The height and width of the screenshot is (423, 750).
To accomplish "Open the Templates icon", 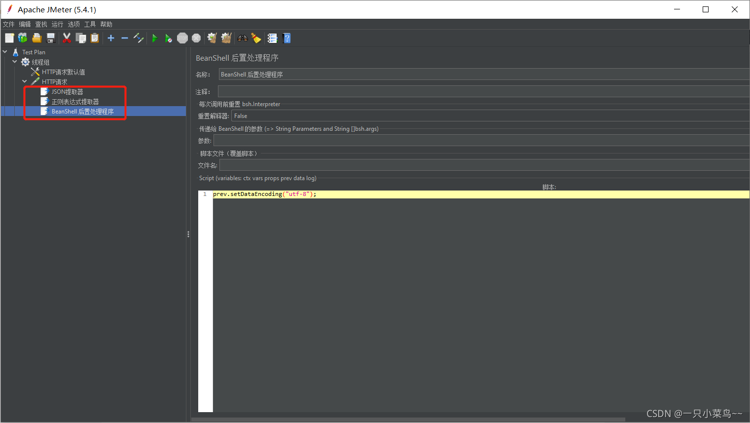I will point(23,38).
